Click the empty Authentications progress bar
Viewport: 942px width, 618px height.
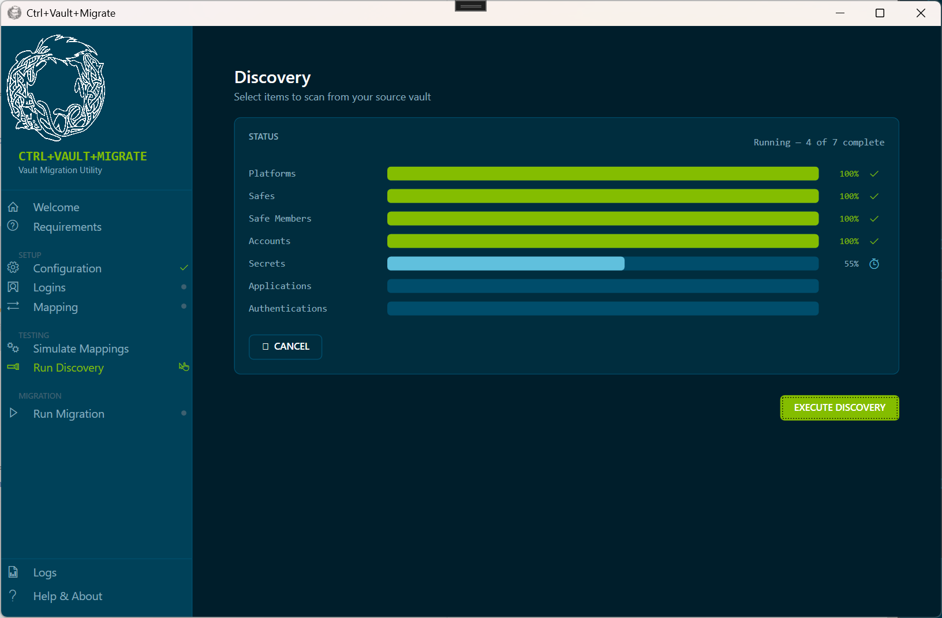(x=603, y=309)
